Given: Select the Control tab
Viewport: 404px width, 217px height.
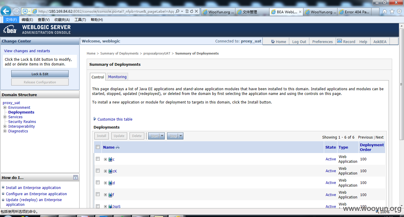Looking at the screenshot, I should (x=98, y=77).
